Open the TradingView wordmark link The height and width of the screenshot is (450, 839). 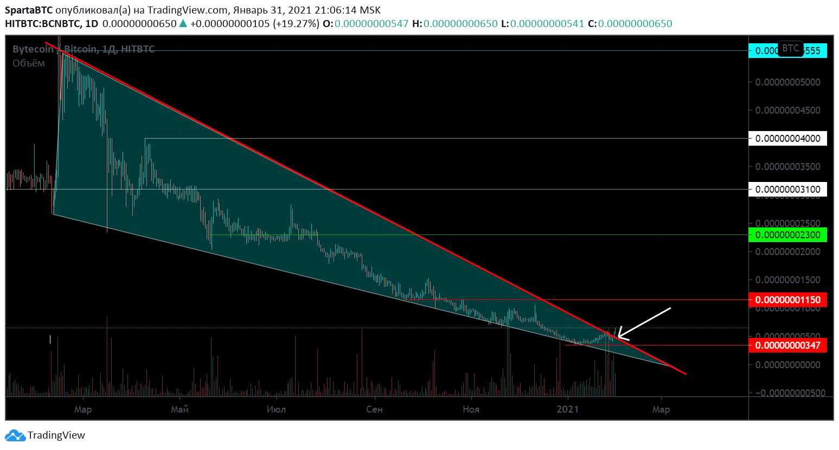(x=56, y=435)
